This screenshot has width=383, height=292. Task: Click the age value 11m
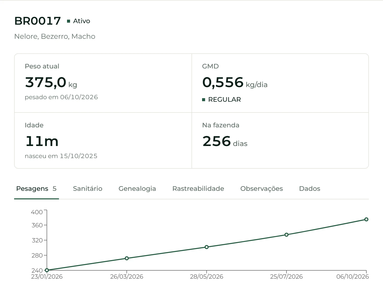coord(42,141)
